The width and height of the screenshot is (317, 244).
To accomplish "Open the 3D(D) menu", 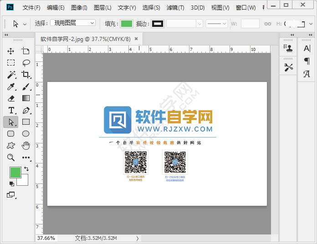I will pyautogui.click(x=198, y=8).
